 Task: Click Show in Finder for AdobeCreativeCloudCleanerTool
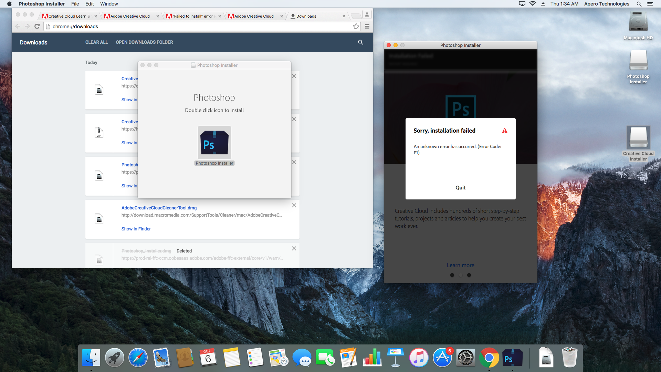[x=136, y=228]
